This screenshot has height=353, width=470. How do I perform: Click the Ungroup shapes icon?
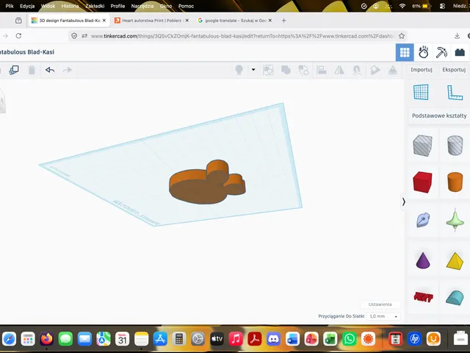(x=303, y=70)
